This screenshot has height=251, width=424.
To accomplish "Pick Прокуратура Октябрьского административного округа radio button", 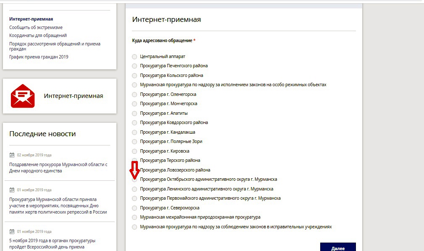I will 134,180.
